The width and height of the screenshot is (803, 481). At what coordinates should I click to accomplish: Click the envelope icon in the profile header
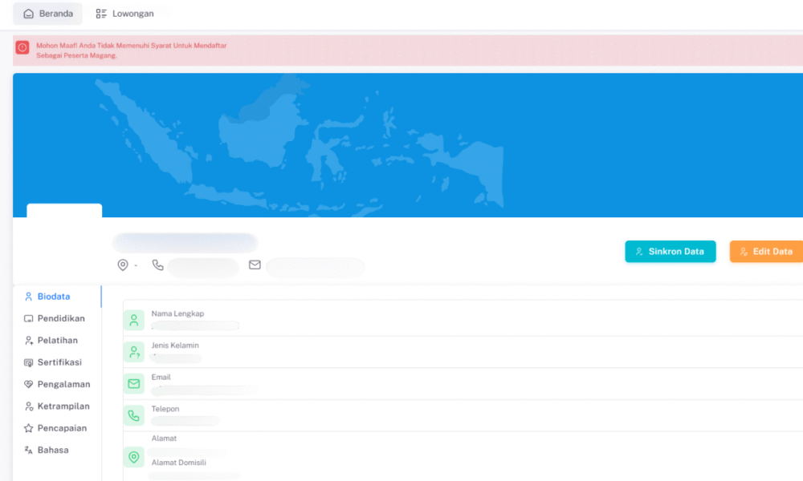pyautogui.click(x=255, y=265)
